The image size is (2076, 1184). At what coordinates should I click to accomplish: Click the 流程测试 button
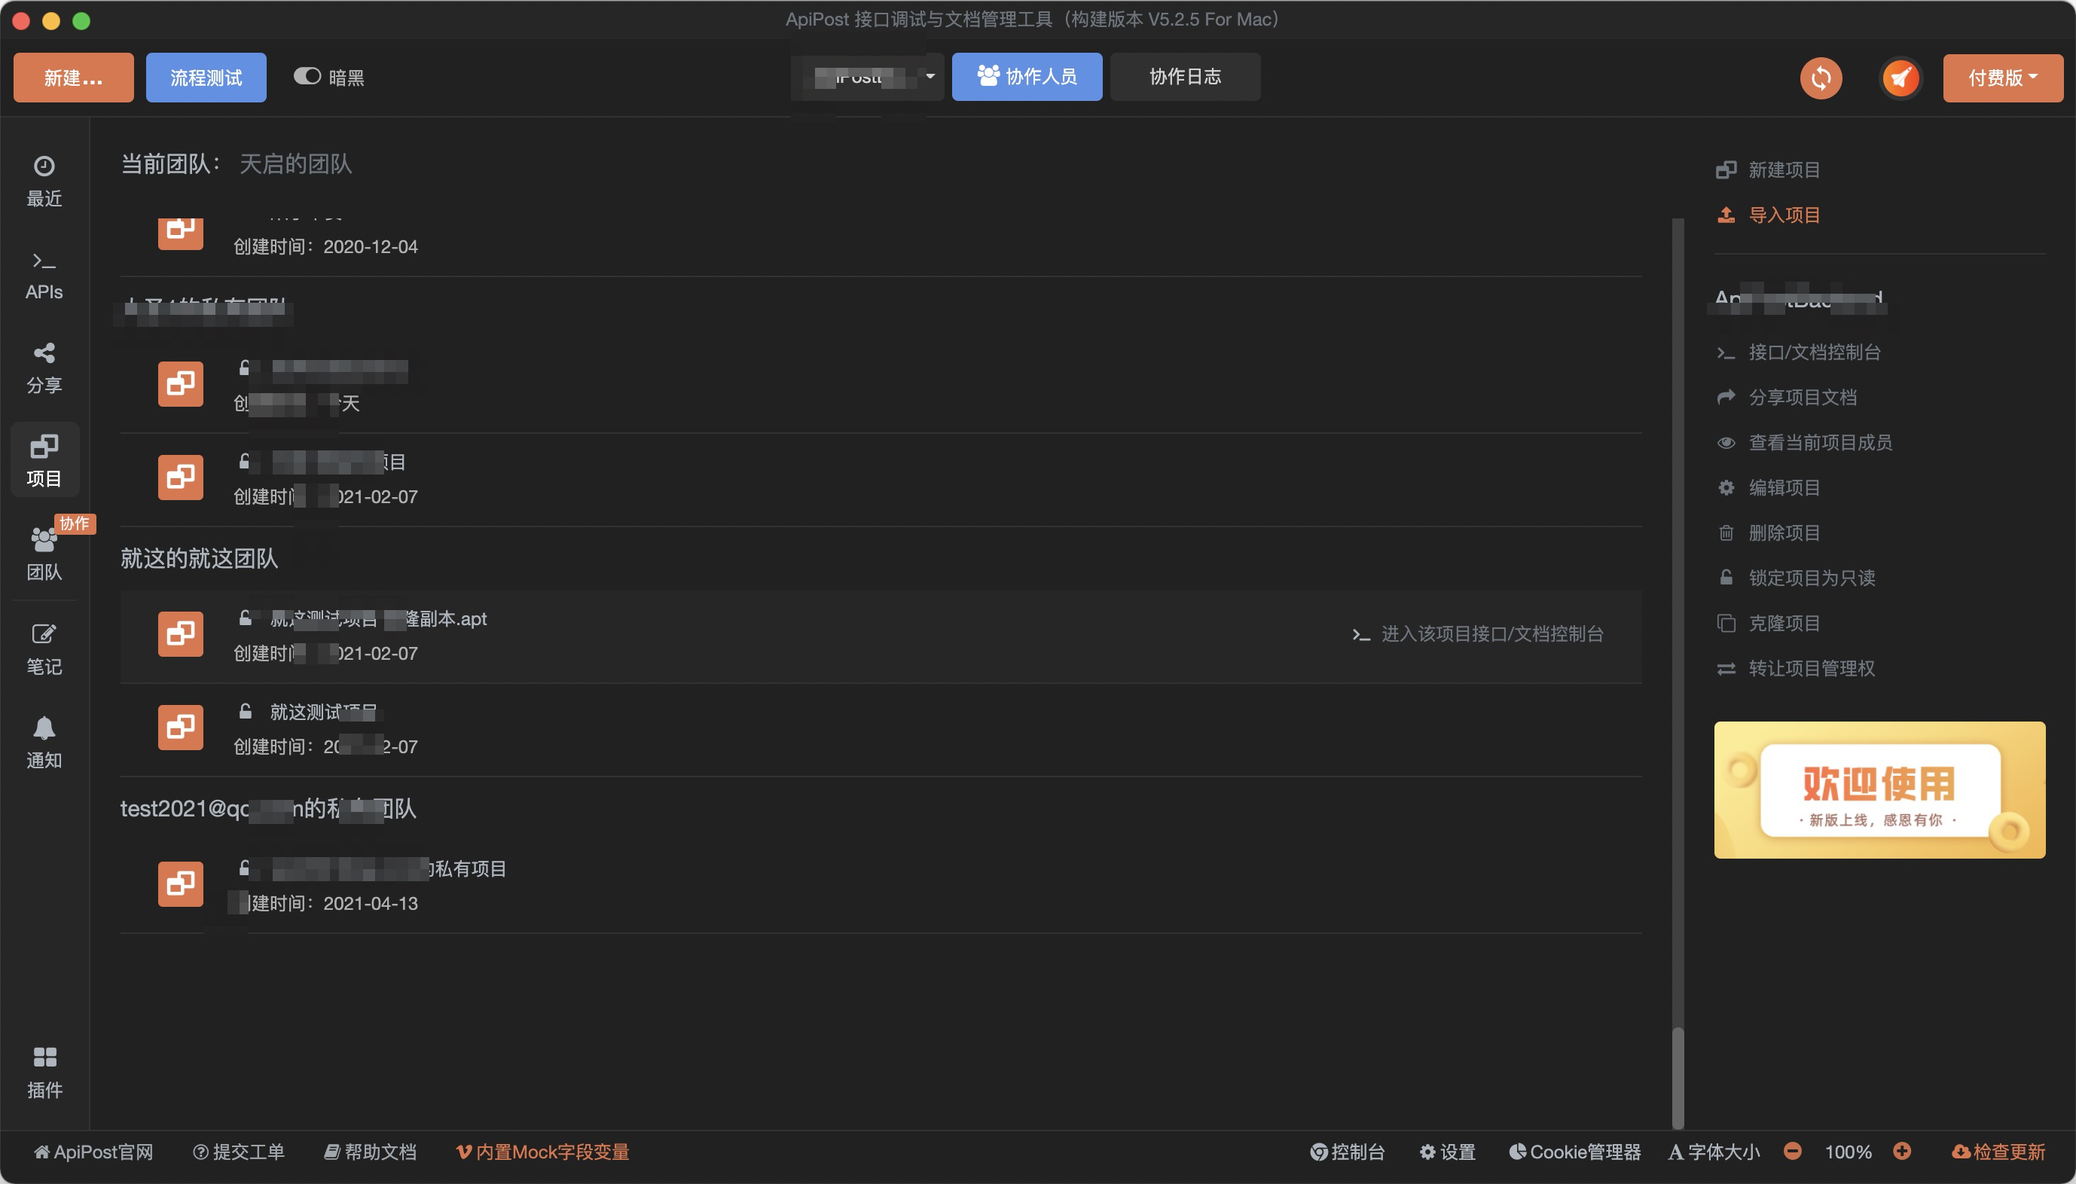pyautogui.click(x=206, y=78)
